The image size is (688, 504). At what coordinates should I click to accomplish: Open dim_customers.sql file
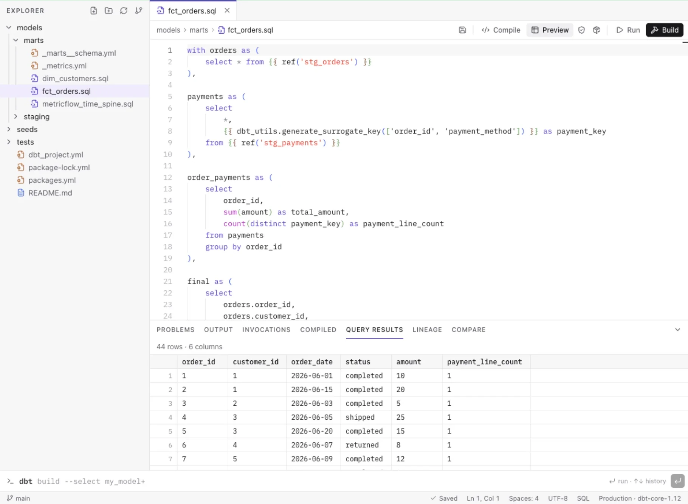[74, 78]
